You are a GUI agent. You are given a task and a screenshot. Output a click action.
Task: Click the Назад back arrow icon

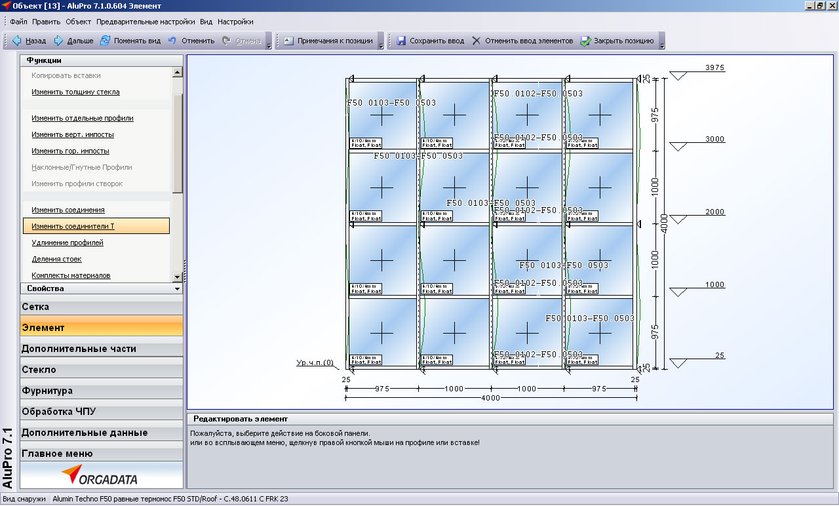pyautogui.click(x=16, y=41)
